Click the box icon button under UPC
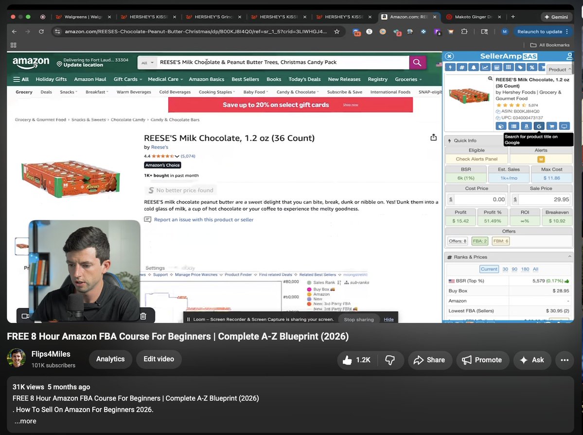 coord(501,126)
